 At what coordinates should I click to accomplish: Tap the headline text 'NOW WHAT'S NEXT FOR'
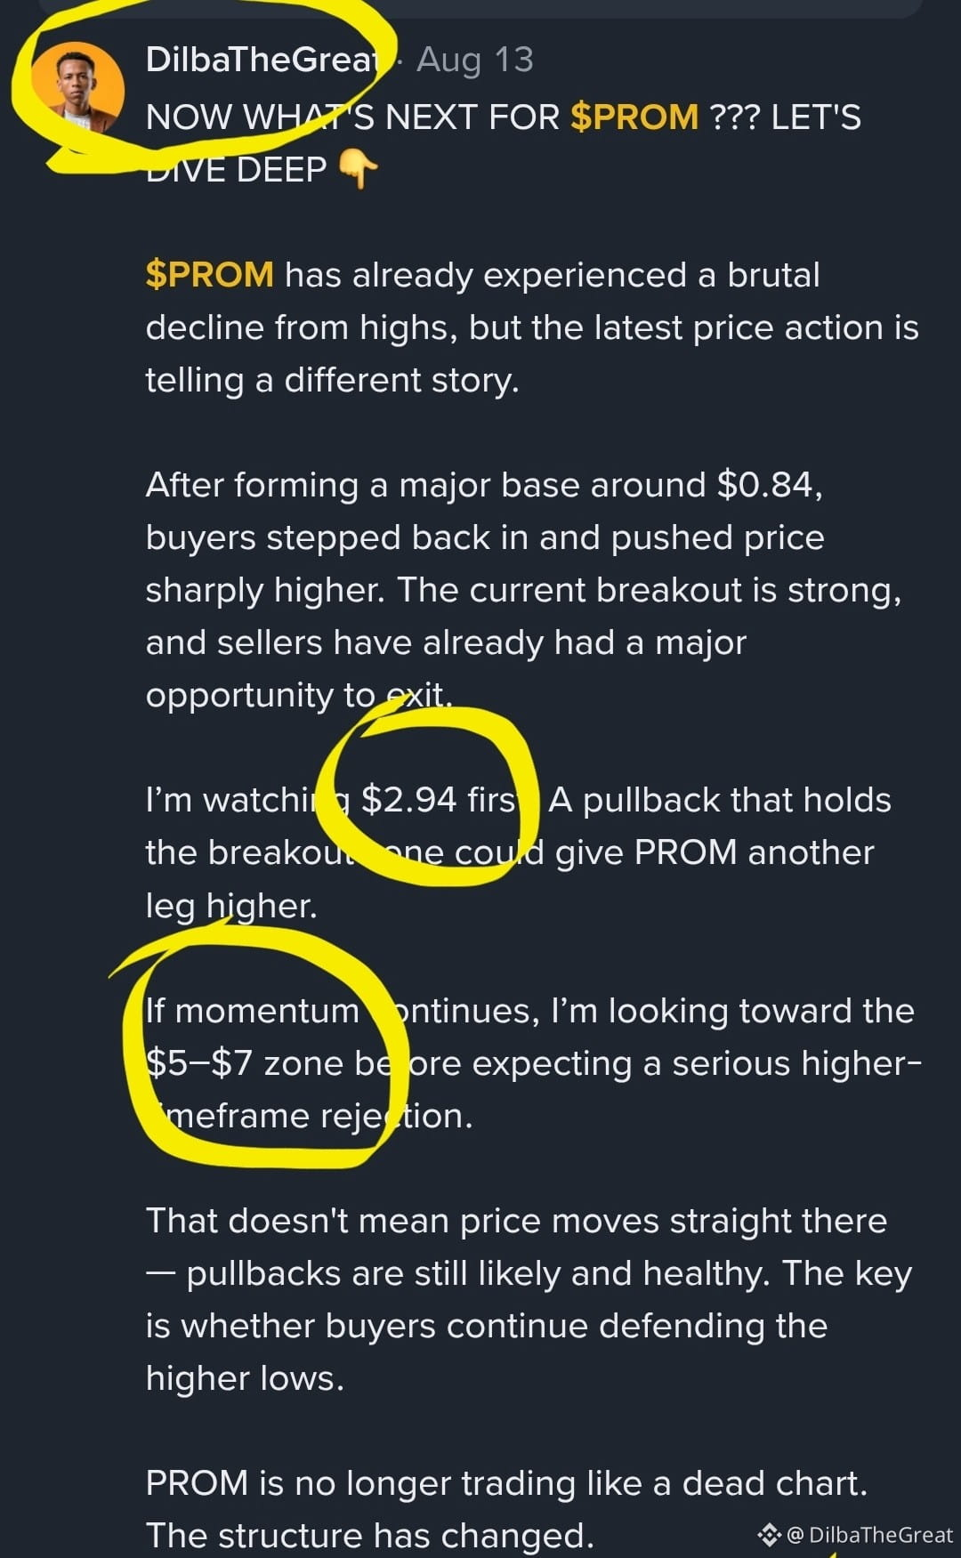(x=353, y=117)
